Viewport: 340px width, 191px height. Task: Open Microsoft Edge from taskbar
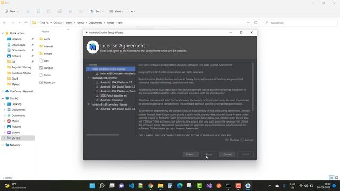tap(180, 186)
